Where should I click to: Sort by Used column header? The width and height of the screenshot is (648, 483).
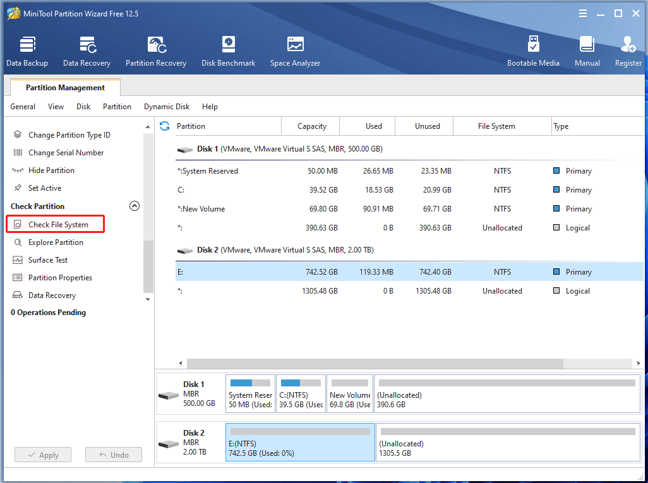pos(368,126)
